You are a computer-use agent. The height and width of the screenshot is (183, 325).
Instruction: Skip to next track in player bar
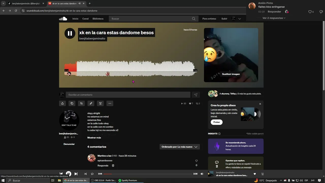(76, 174)
